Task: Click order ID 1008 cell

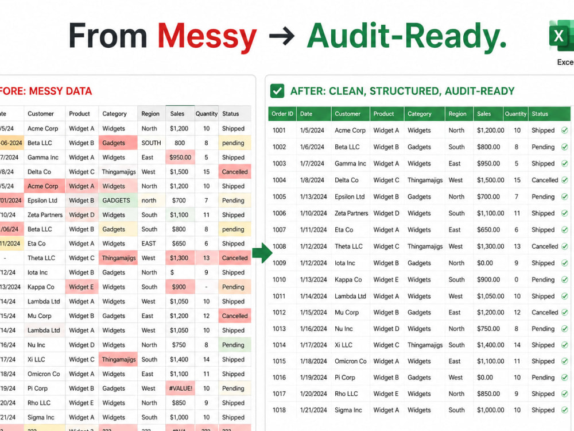Action: (280, 247)
